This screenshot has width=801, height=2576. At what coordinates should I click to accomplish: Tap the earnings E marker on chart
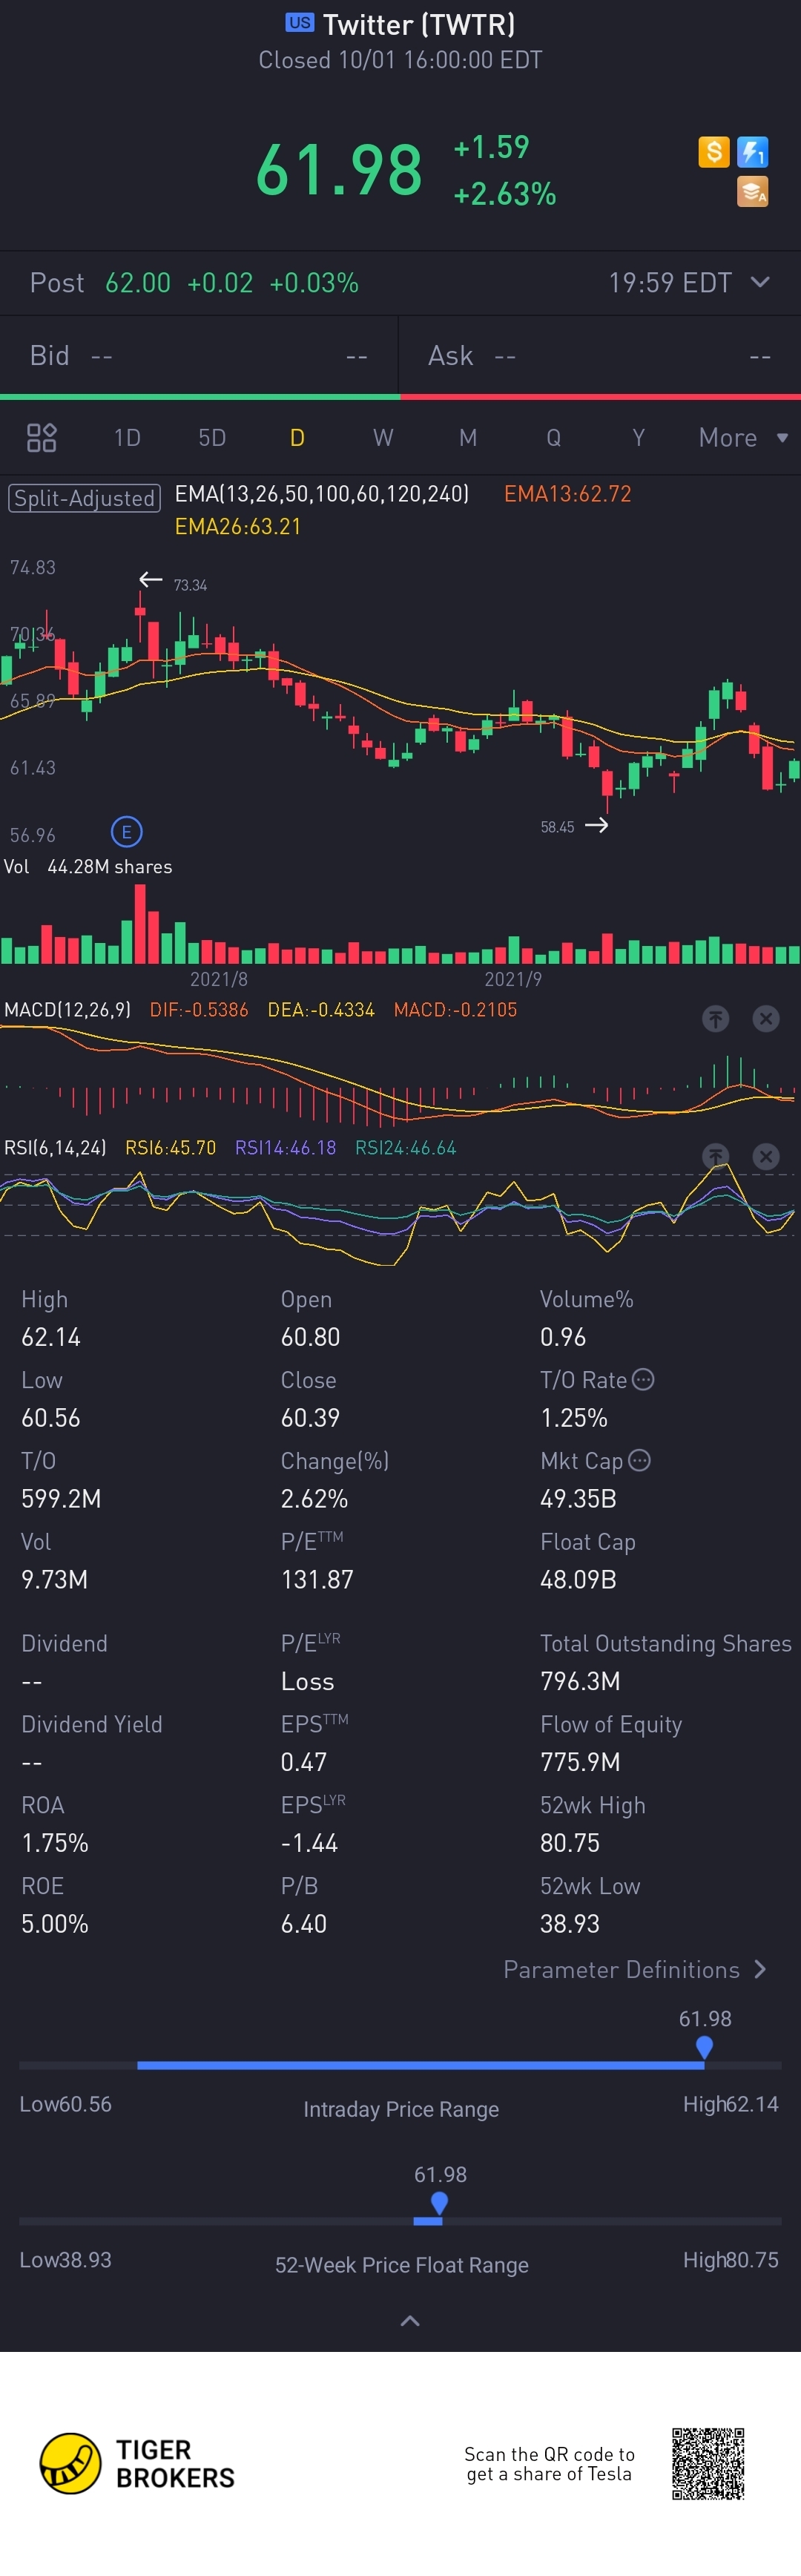coord(126,831)
